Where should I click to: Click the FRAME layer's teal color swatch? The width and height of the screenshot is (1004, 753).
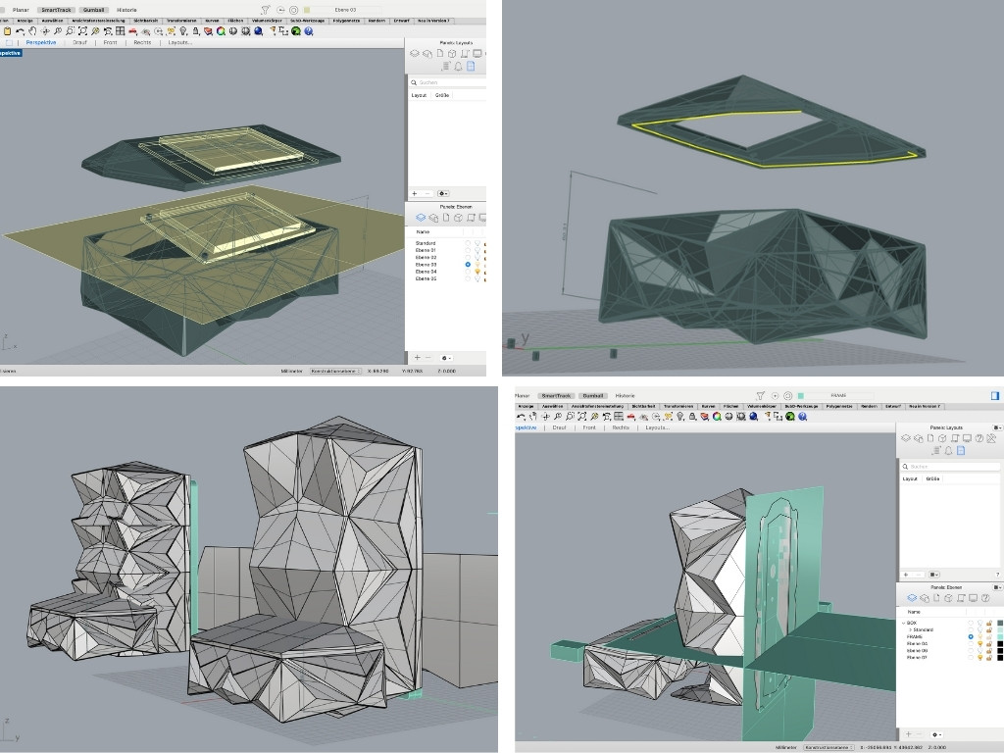[x=999, y=636]
